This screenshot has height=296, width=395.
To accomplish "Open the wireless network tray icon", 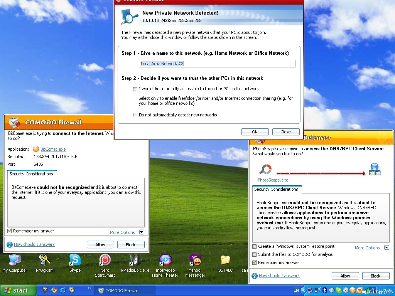I will tap(318, 290).
